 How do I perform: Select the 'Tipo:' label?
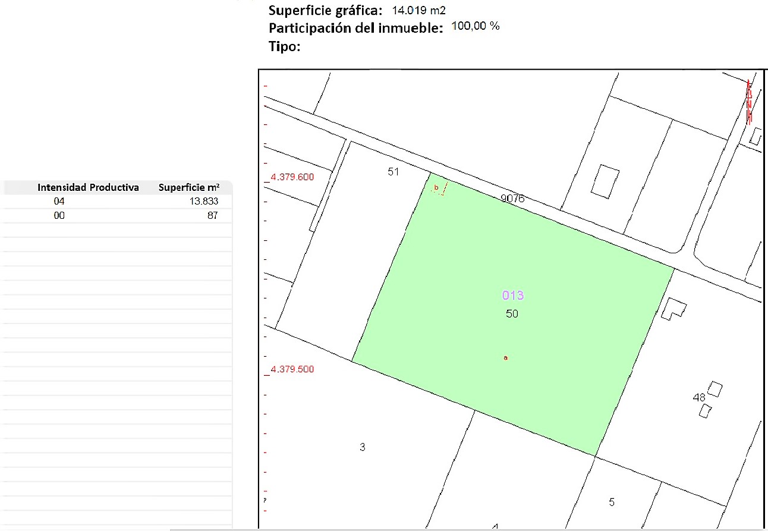(x=285, y=46)
